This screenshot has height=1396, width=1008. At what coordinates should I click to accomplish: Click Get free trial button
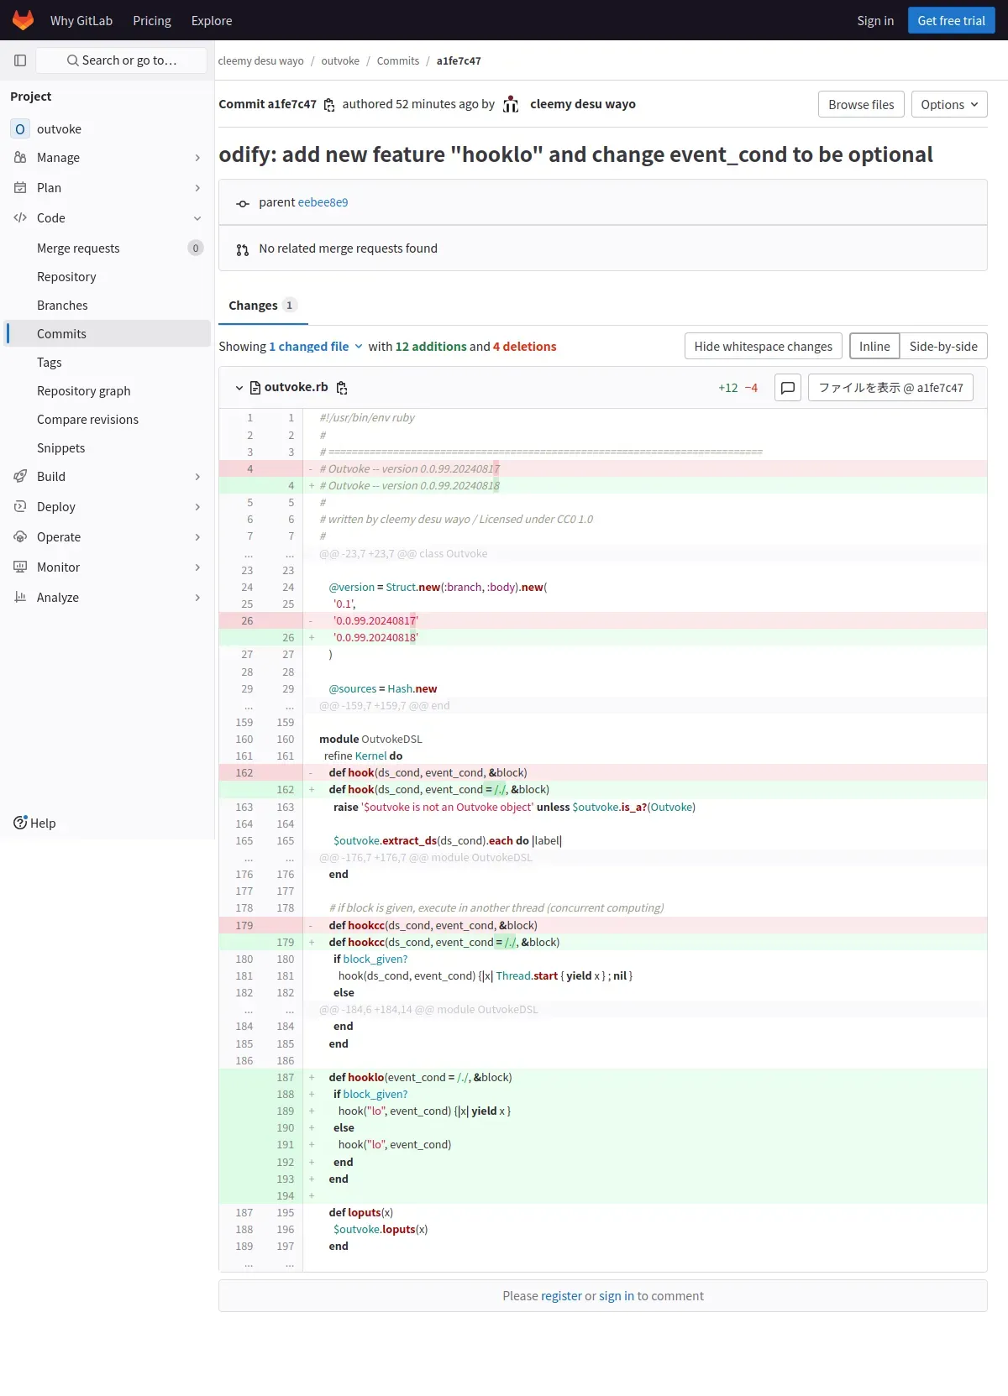tap(951, 20)
